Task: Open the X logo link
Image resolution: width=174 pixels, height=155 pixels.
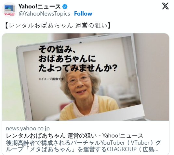Action: point(165,6)
